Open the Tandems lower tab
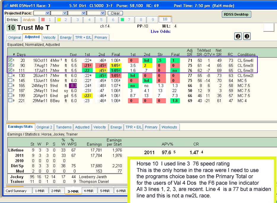This screenshot has height=203, width=277. coord(64,127)
